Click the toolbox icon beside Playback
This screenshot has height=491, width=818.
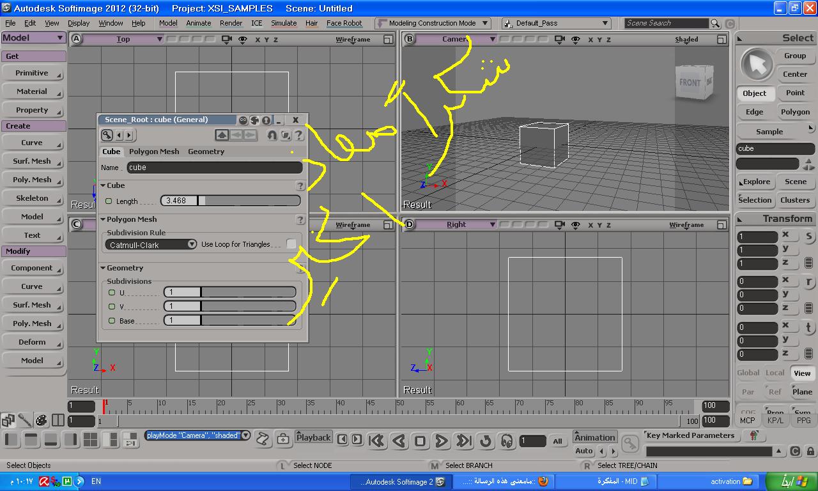pos(283,438)
